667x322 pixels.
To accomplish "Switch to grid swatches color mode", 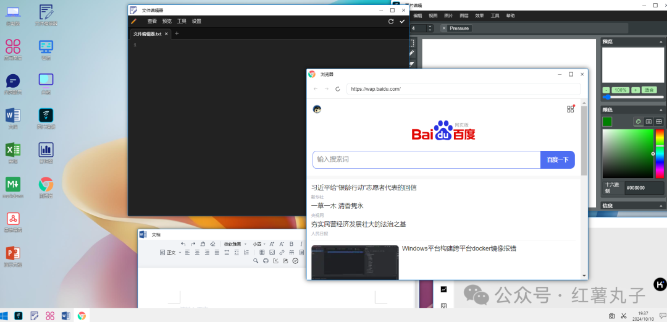I will 659,122.
